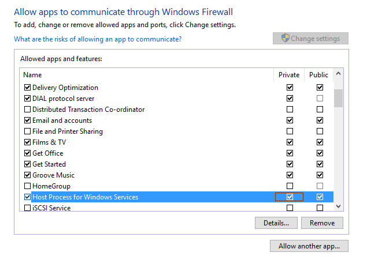
Task: Enable Distributed Transaction Co-ordinator checkbox
Action: click(27, 110)
